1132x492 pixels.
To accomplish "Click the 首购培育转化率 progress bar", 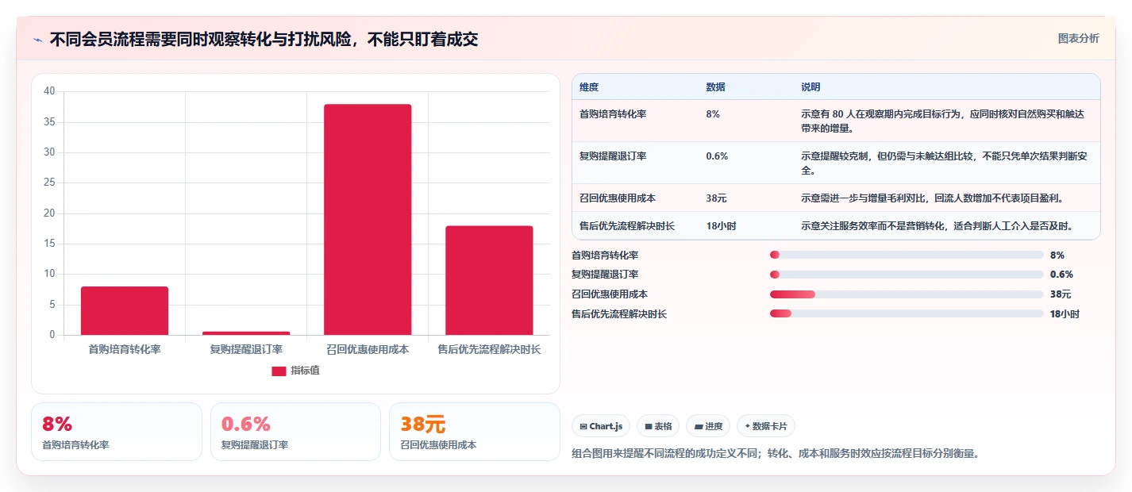I will [x=907, y=255].
